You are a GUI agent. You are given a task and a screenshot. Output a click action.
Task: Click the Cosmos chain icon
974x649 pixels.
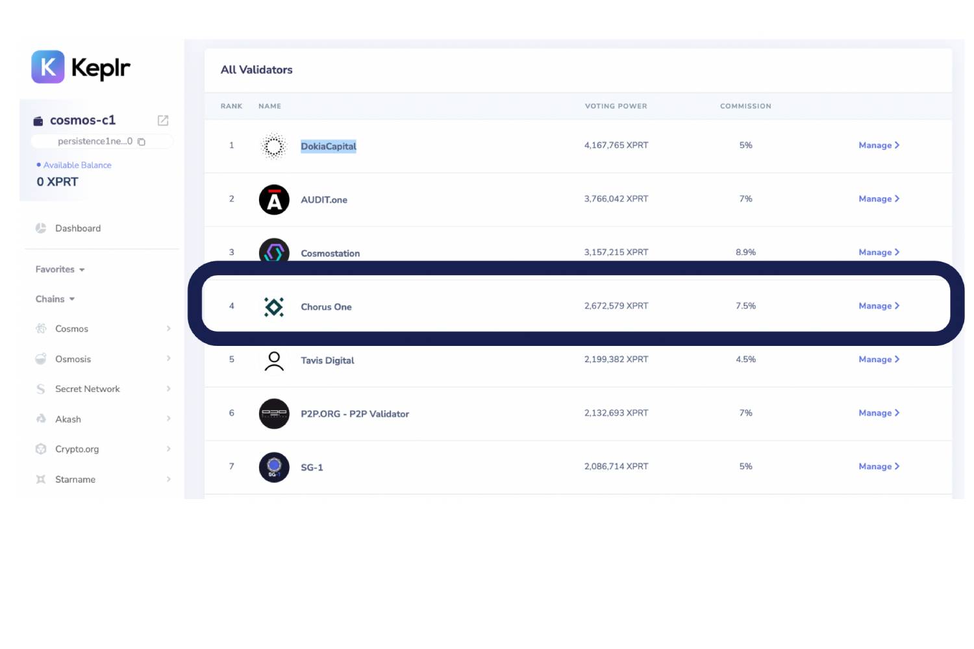41,329
